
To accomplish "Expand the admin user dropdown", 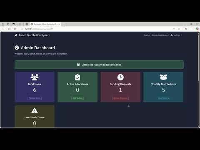I will (x=176, y=35).
